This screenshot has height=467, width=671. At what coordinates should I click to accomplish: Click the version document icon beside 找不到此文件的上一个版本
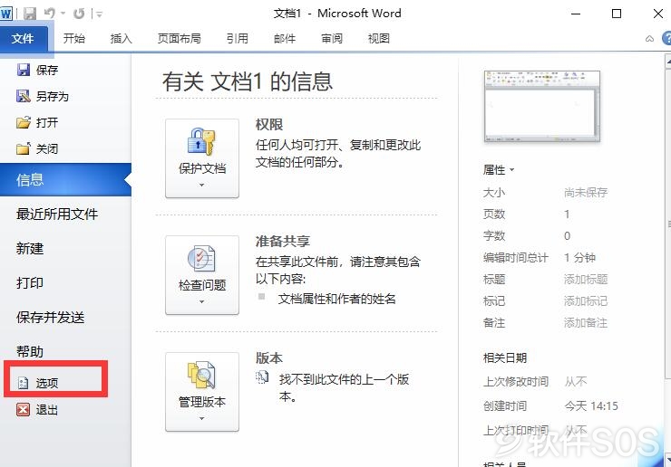262,377
